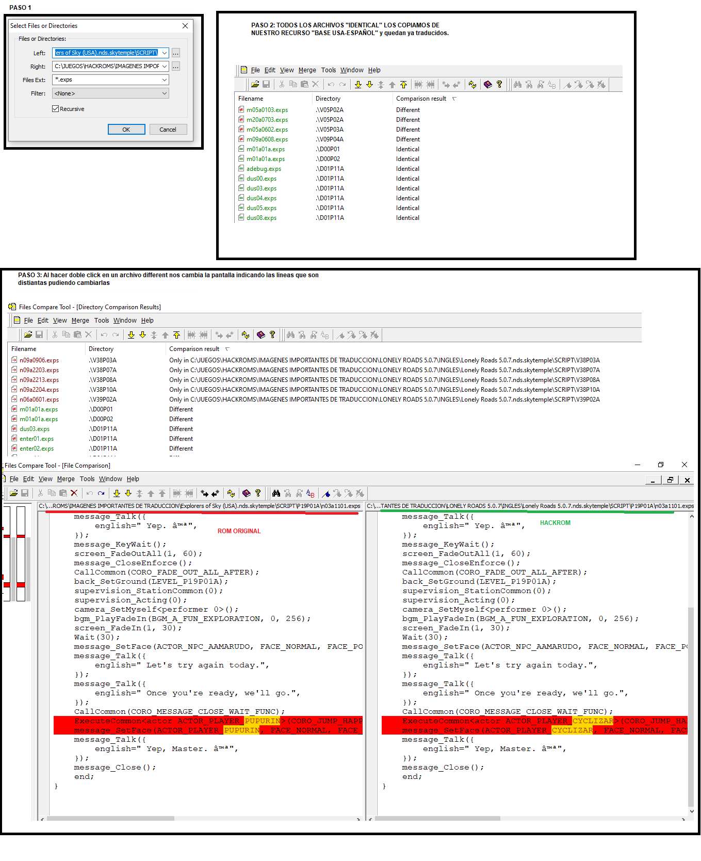Image resolution: width=701 pixels, height=861 pixels.
Task: Toggle bookmark icon in File Comparison toolbar
Action: tap(326, 493)
